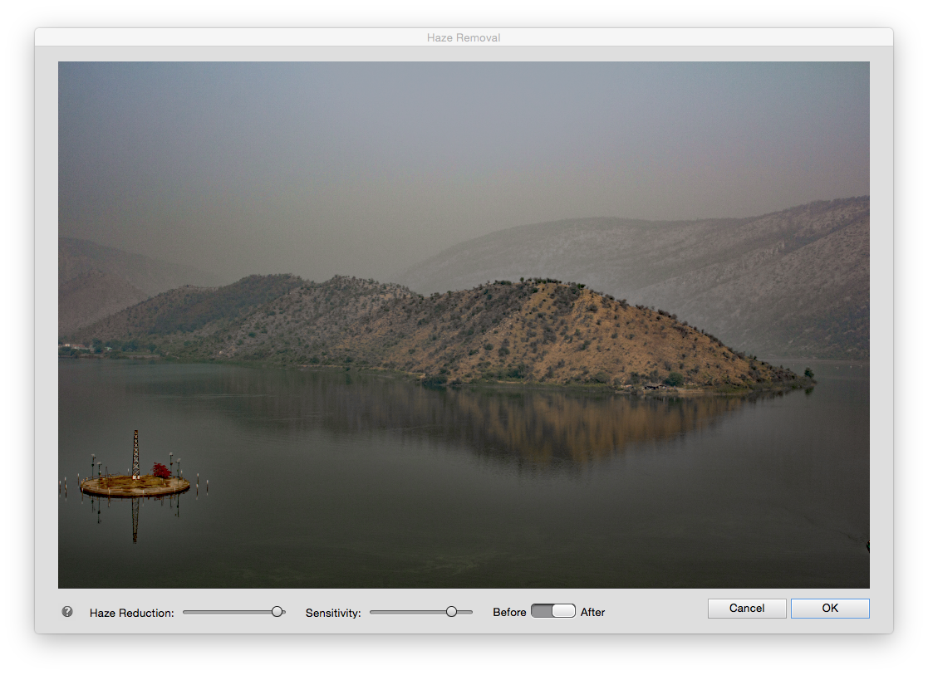Click the Before label
Image resolution: width=928 pixels, height=675 pixels.
[508, 612]
